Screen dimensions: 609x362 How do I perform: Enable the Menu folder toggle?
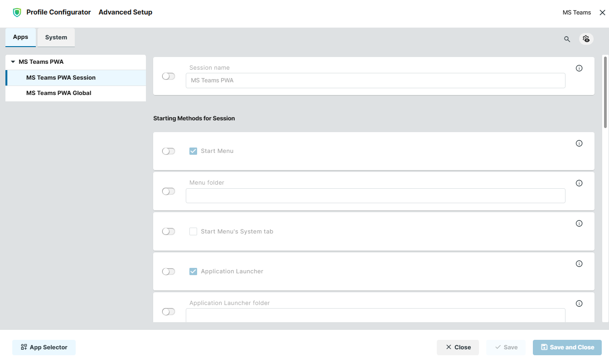169,191
